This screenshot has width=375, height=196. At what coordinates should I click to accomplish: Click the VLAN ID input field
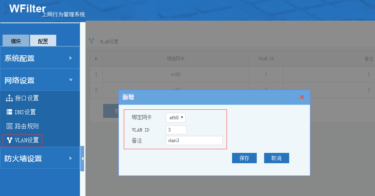(176, 130)
